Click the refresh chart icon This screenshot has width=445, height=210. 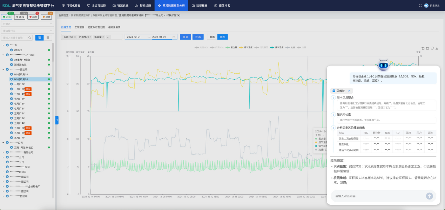click(432, 48)
